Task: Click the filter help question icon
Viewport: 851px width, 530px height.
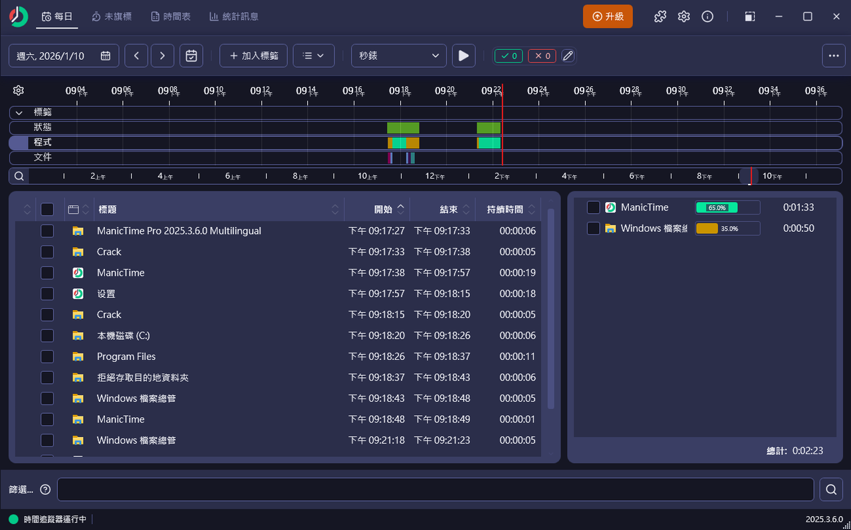Action: coord(45,489)
